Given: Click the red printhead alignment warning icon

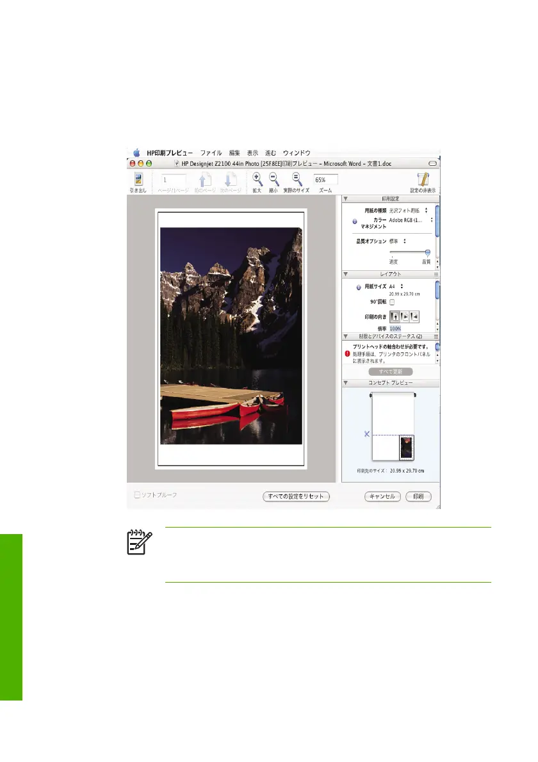Looking at the screenshot, I should point(348,353).
